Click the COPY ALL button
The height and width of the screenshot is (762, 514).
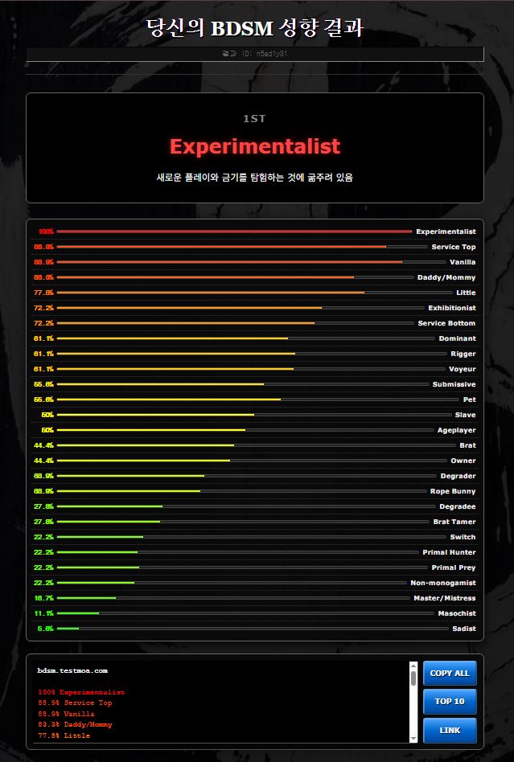[x=450, y=673]
